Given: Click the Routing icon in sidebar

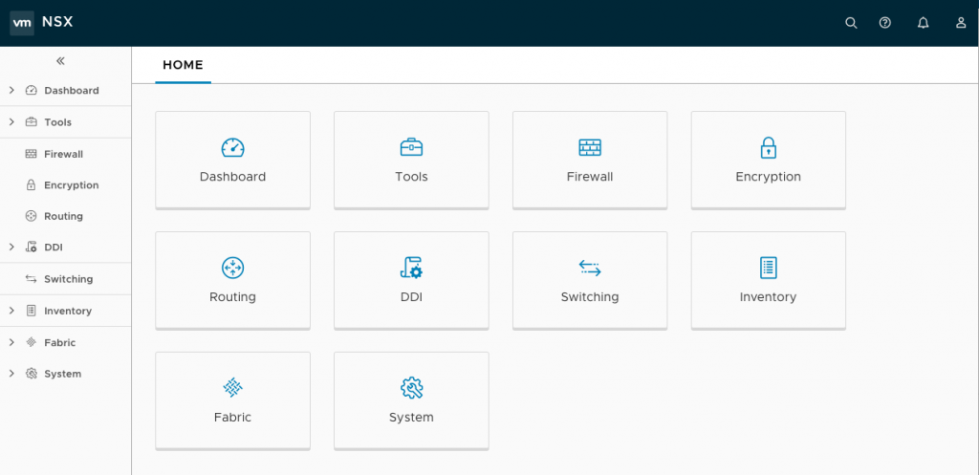Looking at the screenshot, I should pos(32,216).
